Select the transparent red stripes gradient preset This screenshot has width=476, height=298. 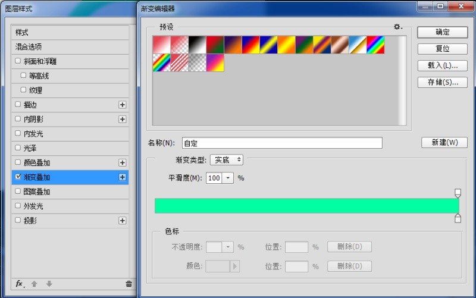(x=180, y=63)
